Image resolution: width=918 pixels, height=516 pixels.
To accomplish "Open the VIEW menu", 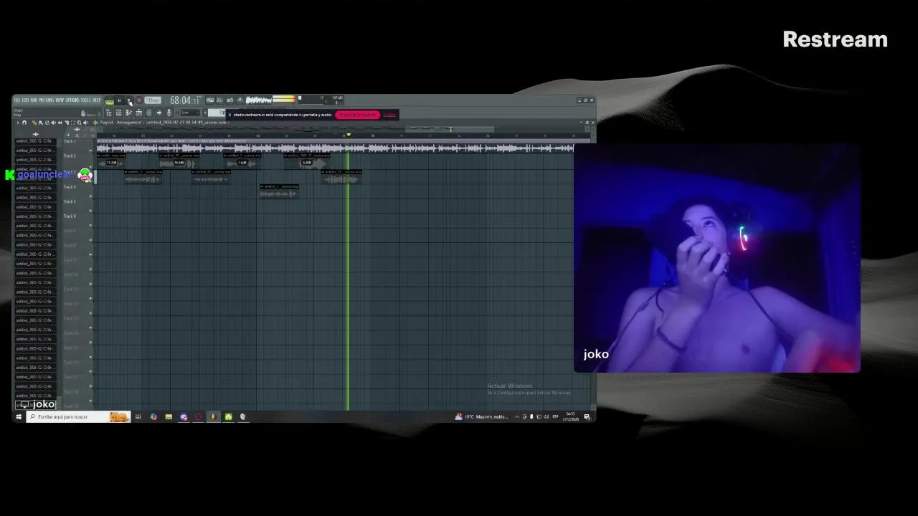I will coord(60,100).
